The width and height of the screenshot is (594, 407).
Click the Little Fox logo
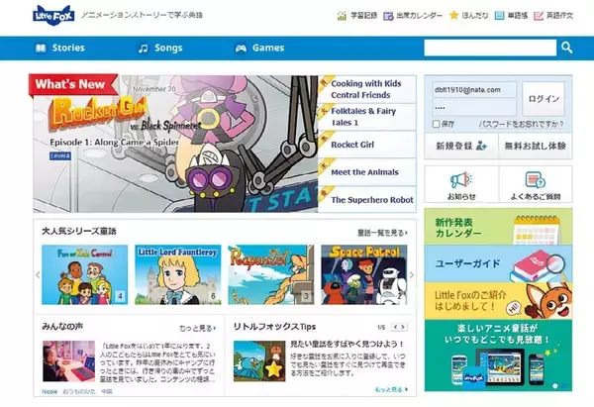tap(53, 16)
